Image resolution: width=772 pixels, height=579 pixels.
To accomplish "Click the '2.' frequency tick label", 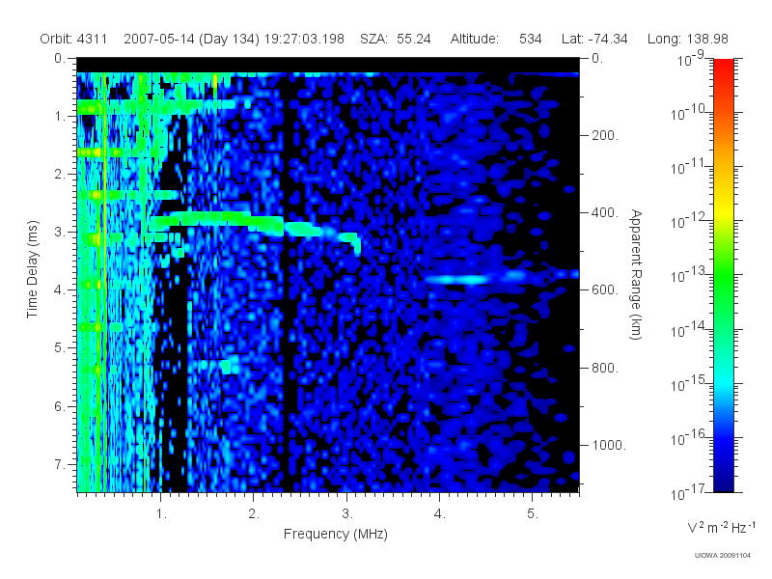I will tap(254, 514).
